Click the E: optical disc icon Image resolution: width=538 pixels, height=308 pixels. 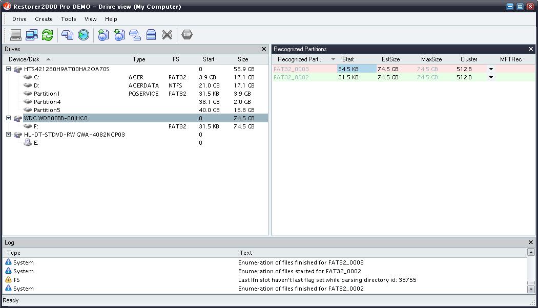(28, 143)
